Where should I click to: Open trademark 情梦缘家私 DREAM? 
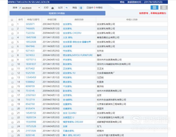73,122
